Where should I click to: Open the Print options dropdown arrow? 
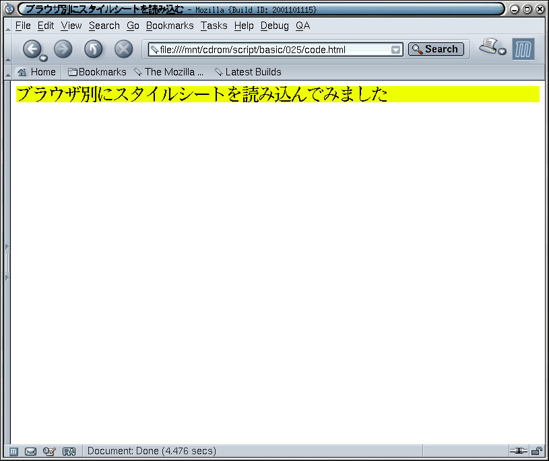(x=502, y=52)
